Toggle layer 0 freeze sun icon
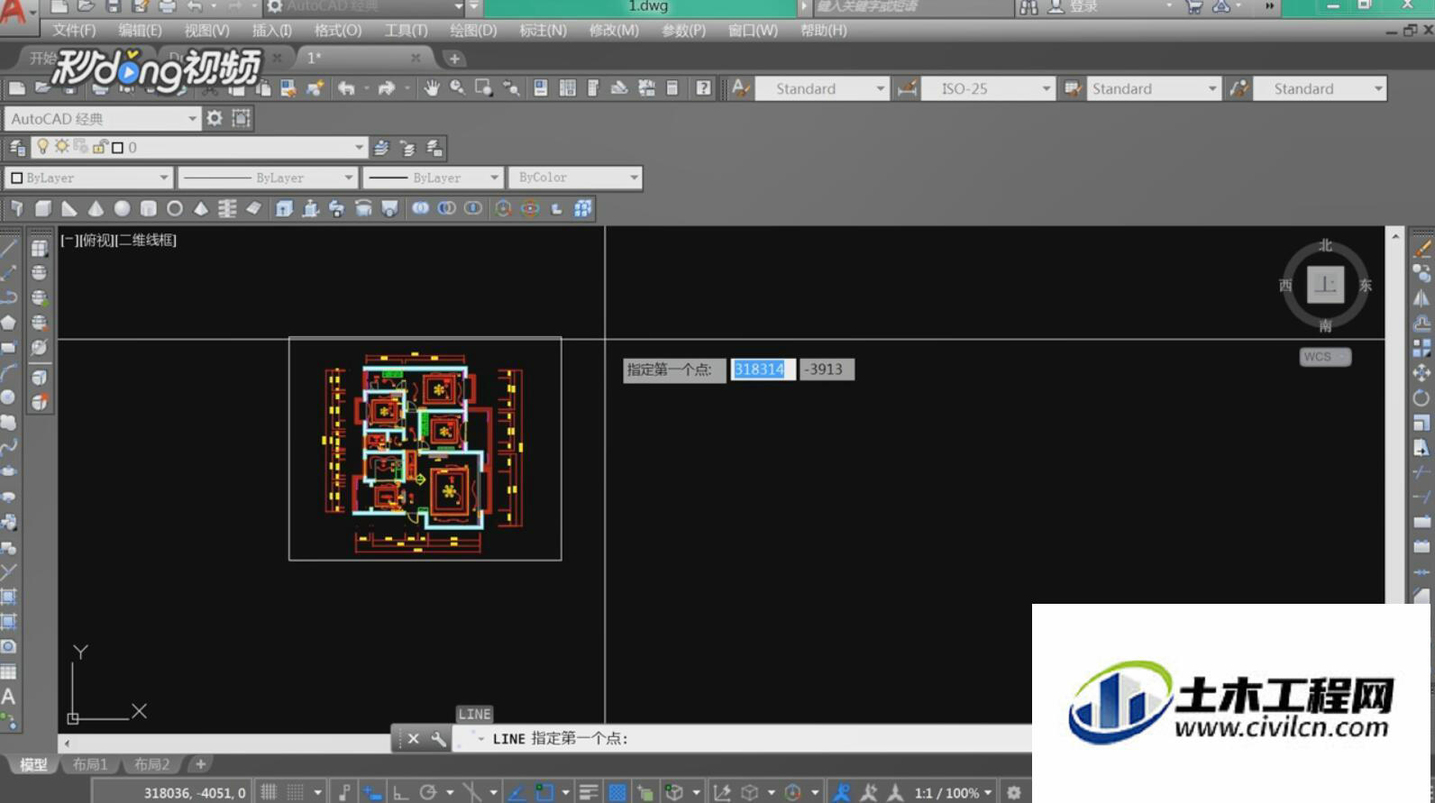Image resolution: width=1435 pixels, height=803 pixels. (x=61, y=146)
